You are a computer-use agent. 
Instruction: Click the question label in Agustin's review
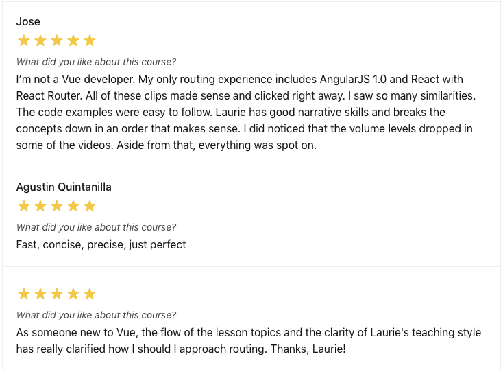point(96,227)
